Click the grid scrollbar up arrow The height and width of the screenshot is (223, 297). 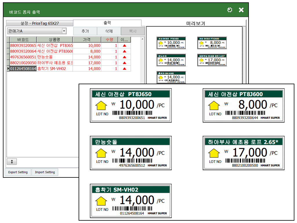[142, 39]
